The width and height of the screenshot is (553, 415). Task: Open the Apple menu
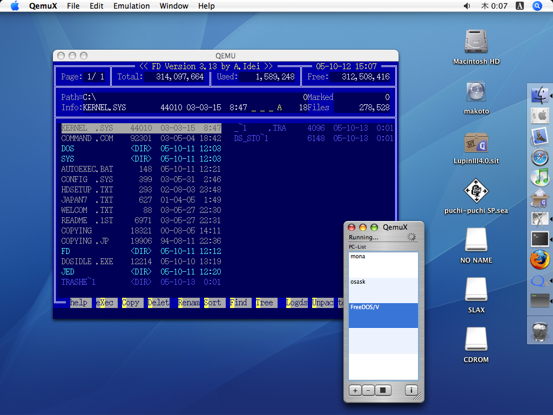(x=15, y=6)
